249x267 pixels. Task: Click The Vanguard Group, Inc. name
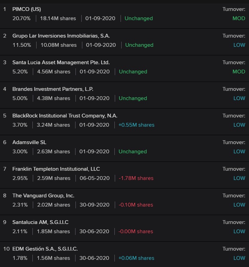(x=43, y=196)
